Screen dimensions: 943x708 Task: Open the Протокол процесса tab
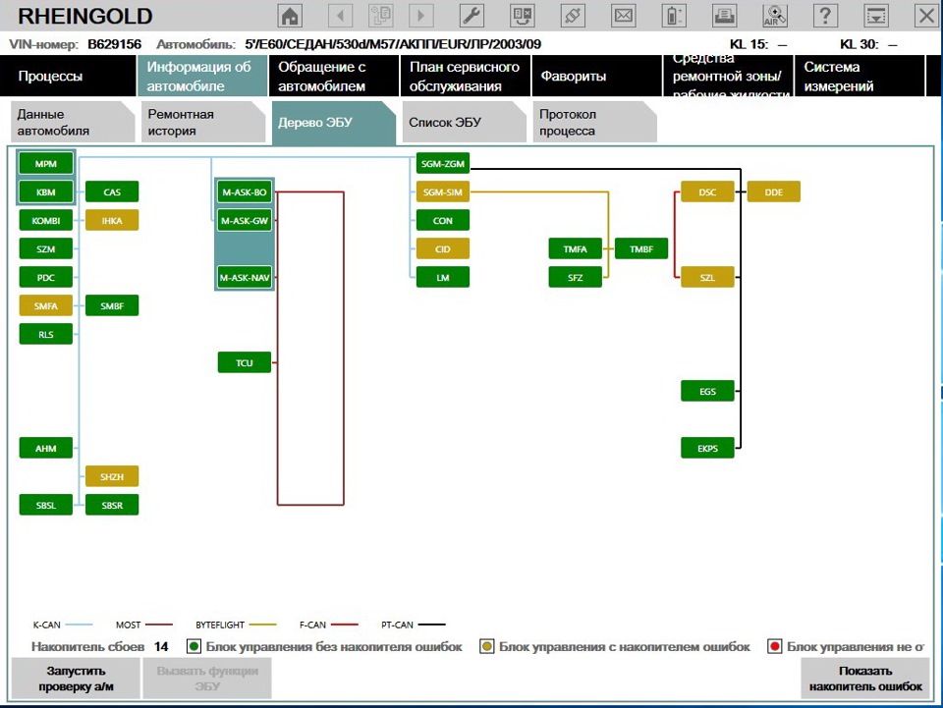tap(595, 122)
